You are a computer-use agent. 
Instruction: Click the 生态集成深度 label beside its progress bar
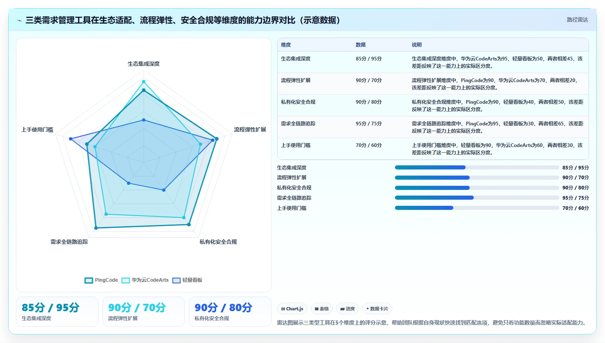pos(291,168)
